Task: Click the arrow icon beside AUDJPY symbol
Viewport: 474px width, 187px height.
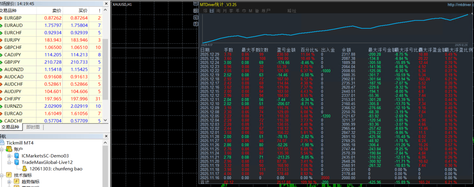Action: coord(1,91)
